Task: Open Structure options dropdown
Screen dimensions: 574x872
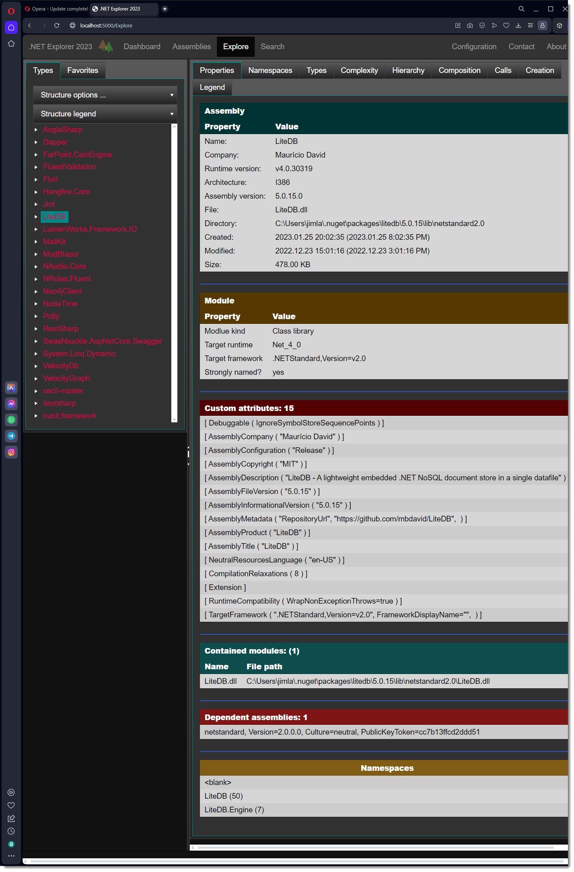Action: tap(105, 95)
